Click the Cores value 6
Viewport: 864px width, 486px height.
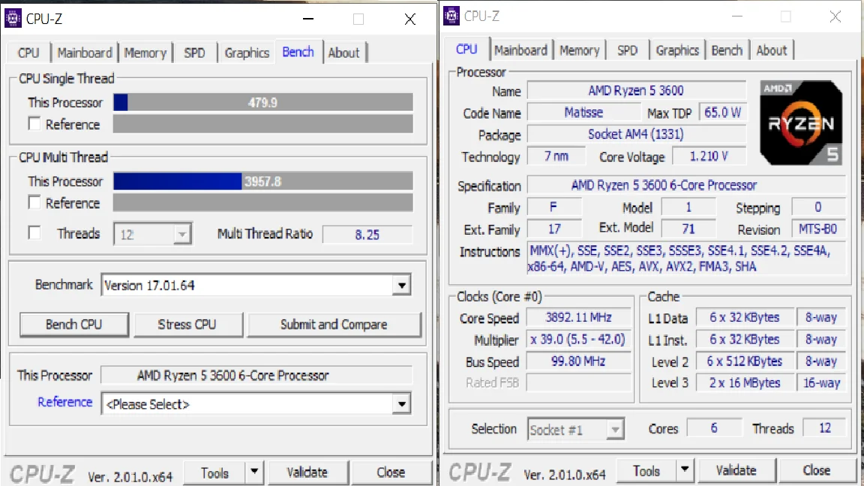coord(714,428)
